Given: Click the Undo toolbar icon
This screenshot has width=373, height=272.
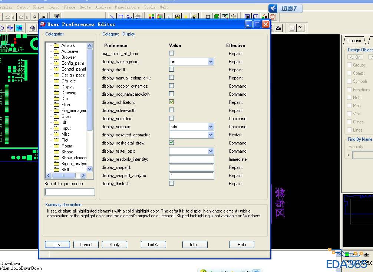Looking at the screenshot, I should pos(8,17).
